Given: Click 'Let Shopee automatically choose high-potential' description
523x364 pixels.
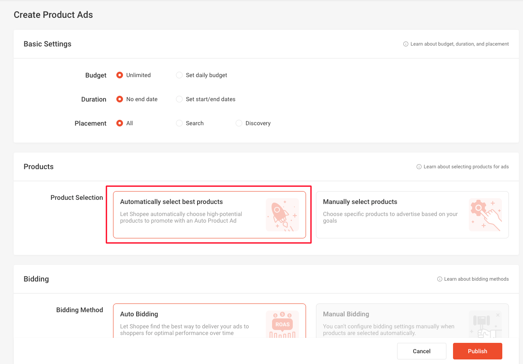Looking at the screenshot, I should tap(181, 217).
